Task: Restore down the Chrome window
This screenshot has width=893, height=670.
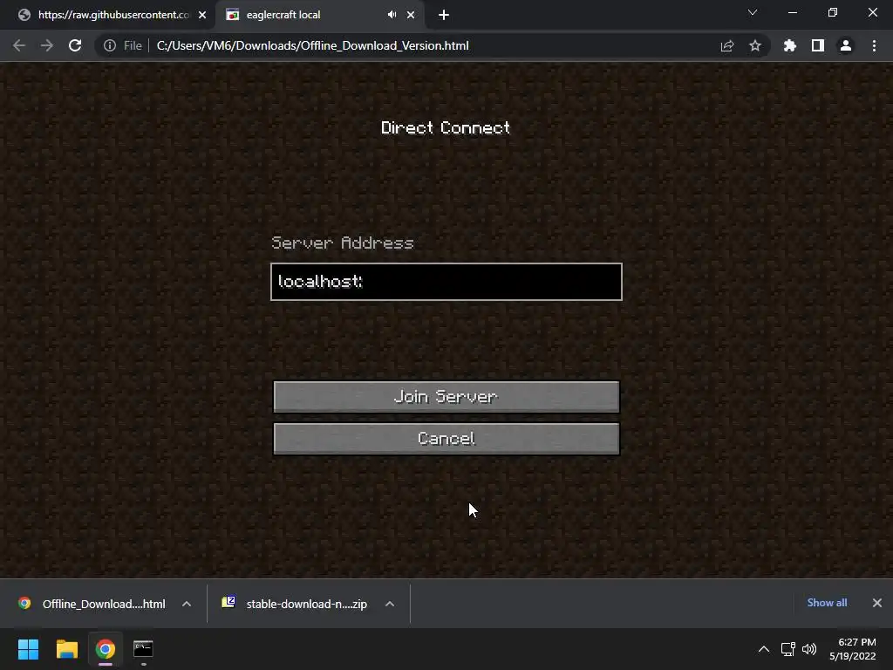Action: [x=833, y=12]
